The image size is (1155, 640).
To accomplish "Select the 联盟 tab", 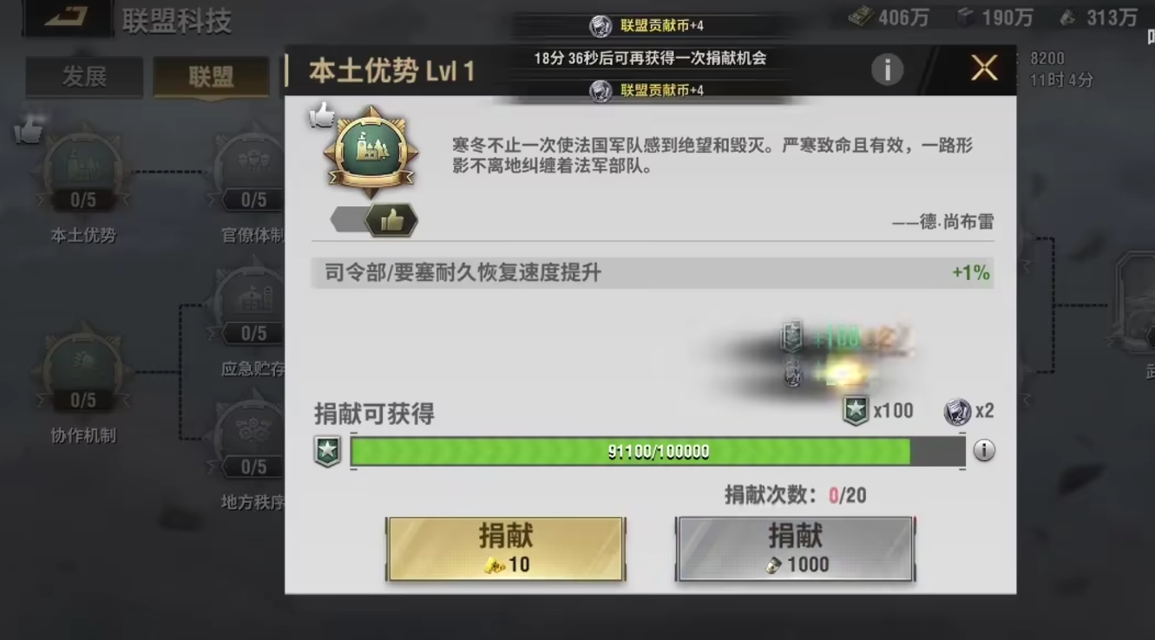I will pyautogui.click(x=211, y=78).
